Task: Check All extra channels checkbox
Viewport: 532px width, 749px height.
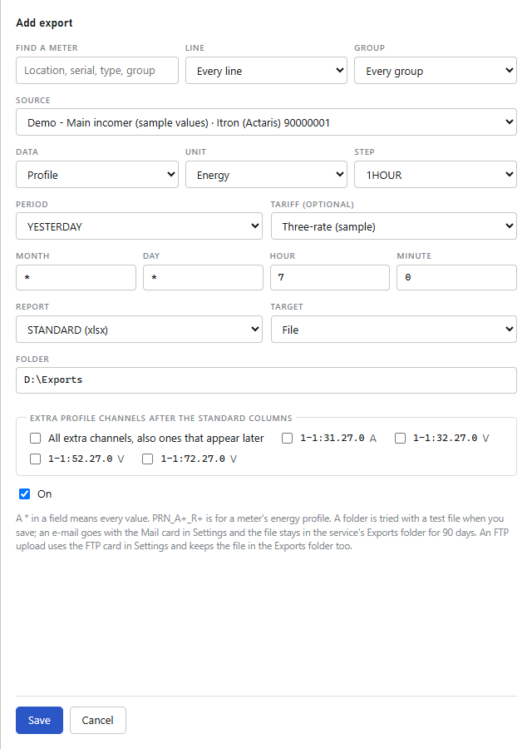Action: tap(35, 438)
